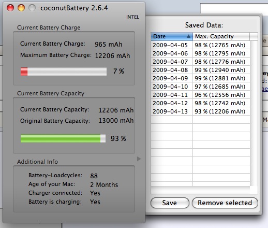
Task: Sort by the Date column header
Action: click(172, 36)
